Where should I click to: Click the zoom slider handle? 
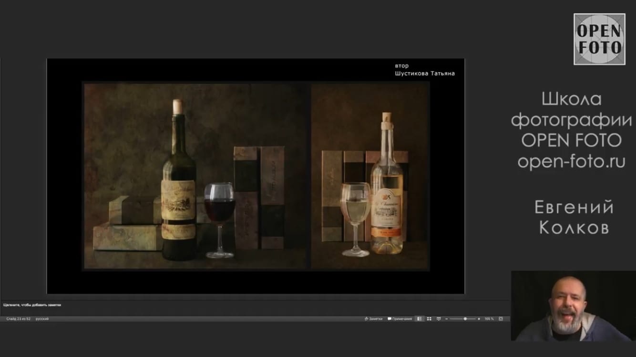pos(465,319)
